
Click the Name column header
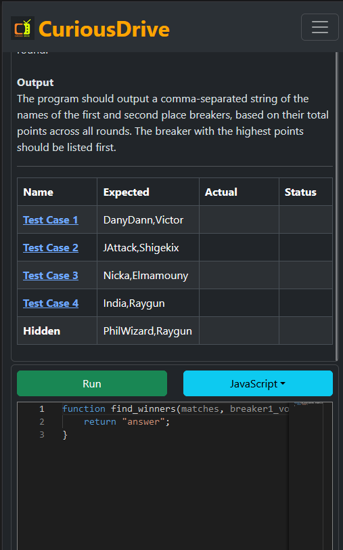38,192
